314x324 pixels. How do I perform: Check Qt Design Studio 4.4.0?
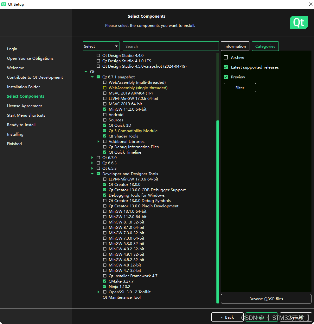[99, 56]
